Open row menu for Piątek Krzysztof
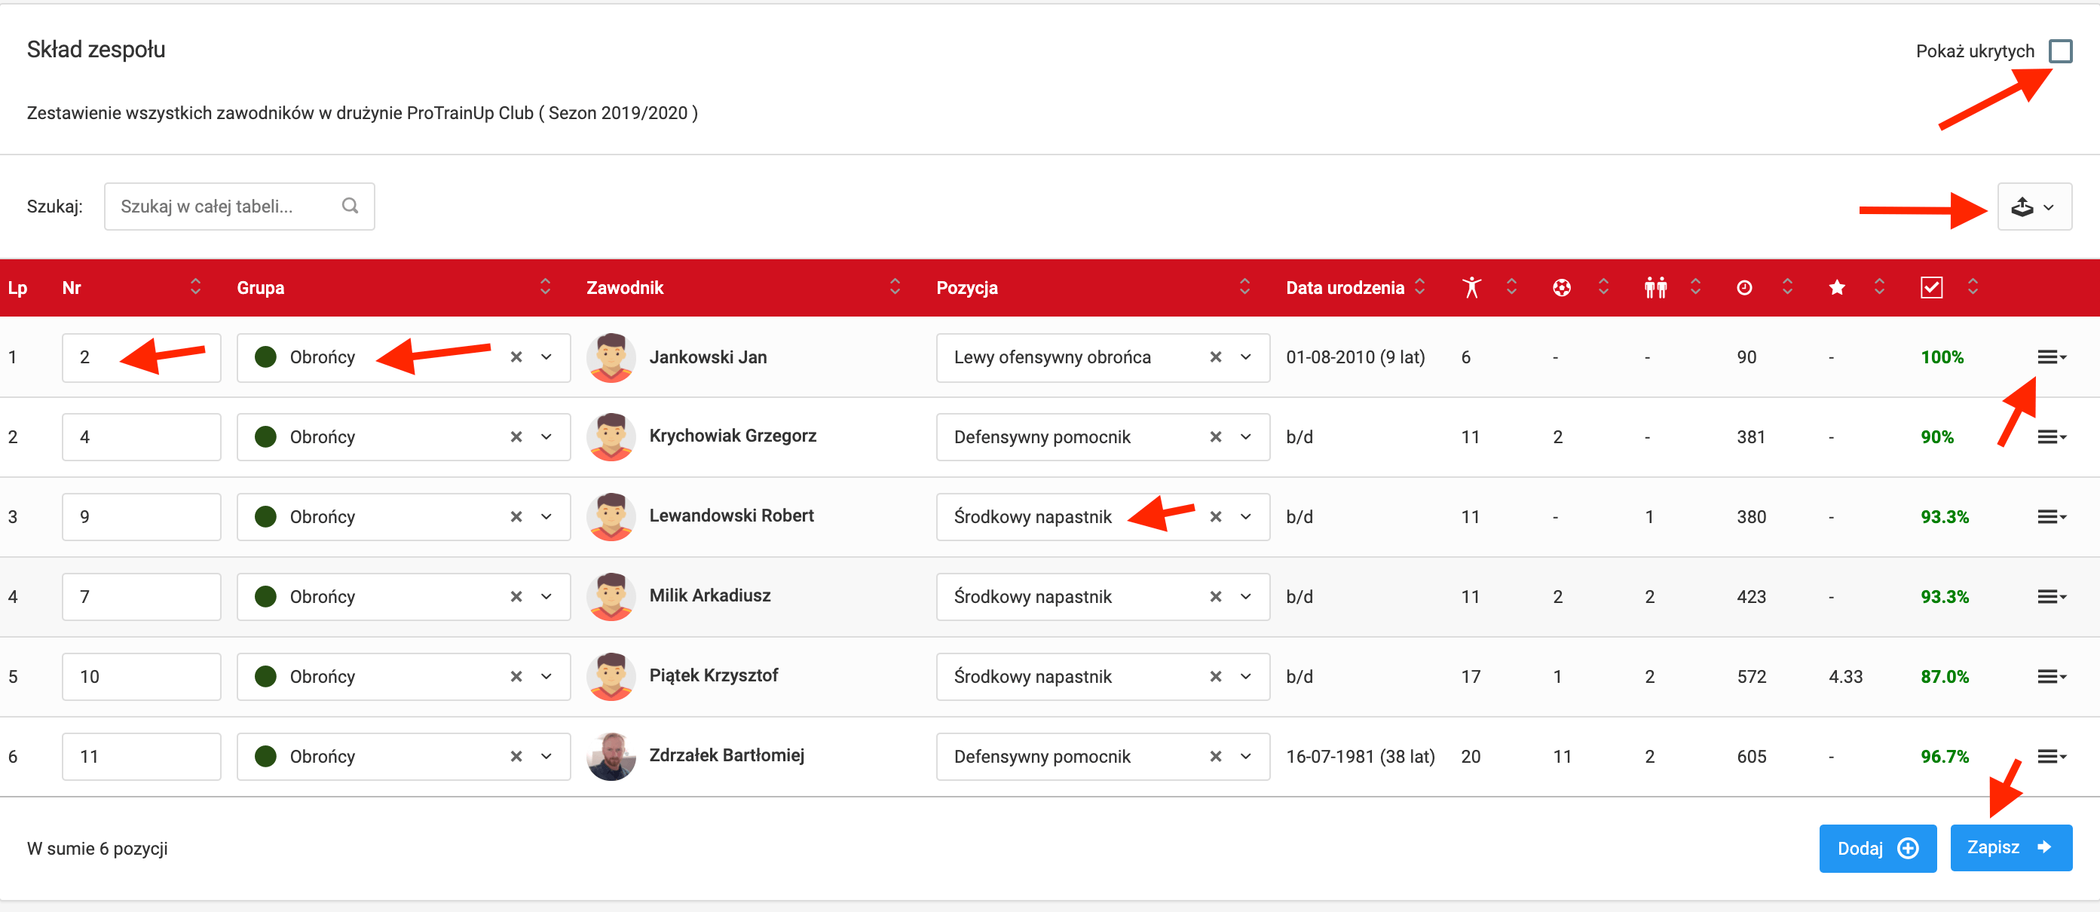Image resolution: width=2100 pixels, height=912 pixels. [x=2050, y=676]
